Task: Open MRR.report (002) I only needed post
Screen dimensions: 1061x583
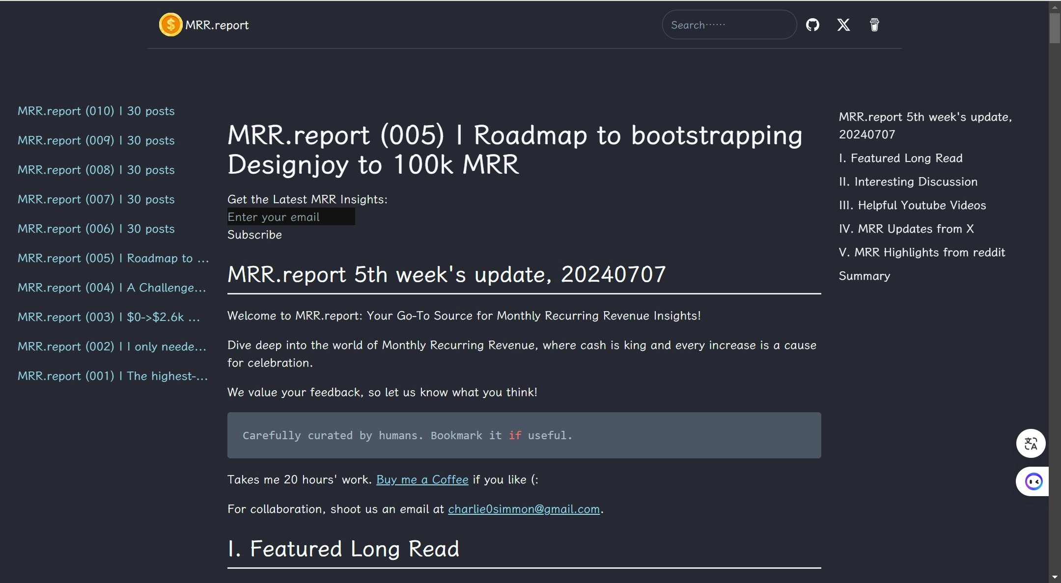Action: tap(112, 346)
